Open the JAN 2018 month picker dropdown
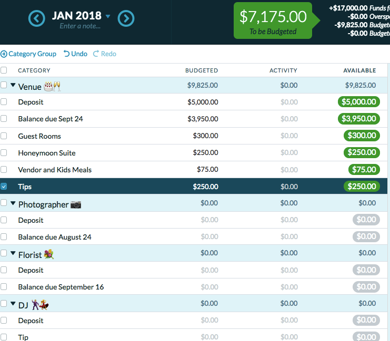The image size is (390, 341). tap(108, 16)
